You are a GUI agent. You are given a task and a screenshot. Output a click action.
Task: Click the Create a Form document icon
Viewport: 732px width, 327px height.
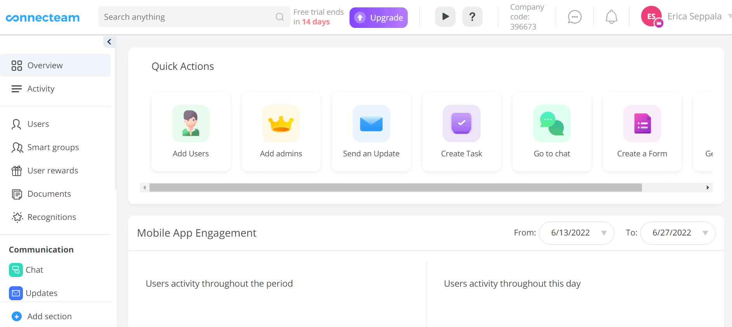point(642,124)
